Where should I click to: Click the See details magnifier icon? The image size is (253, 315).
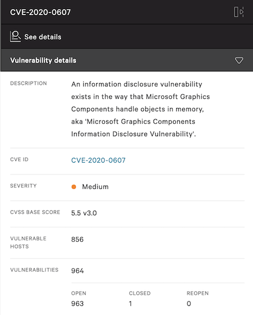(x=15, y=37)
